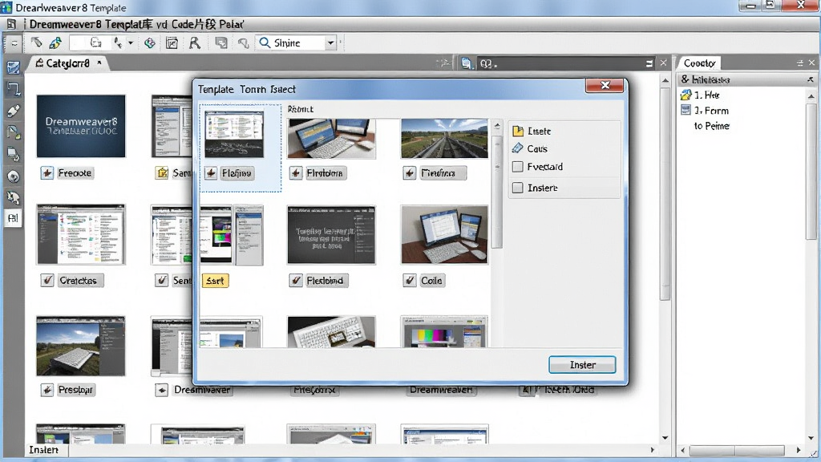Tick the Instere checkbox in the dialog
Screen dimensions: 821x462
518,188
